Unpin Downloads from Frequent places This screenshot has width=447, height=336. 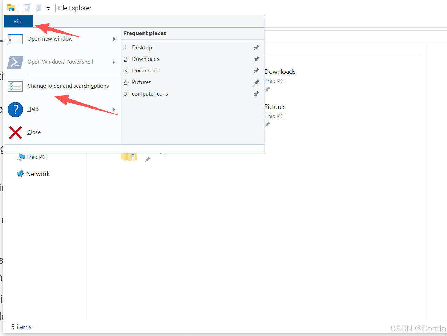coord(256,59)
